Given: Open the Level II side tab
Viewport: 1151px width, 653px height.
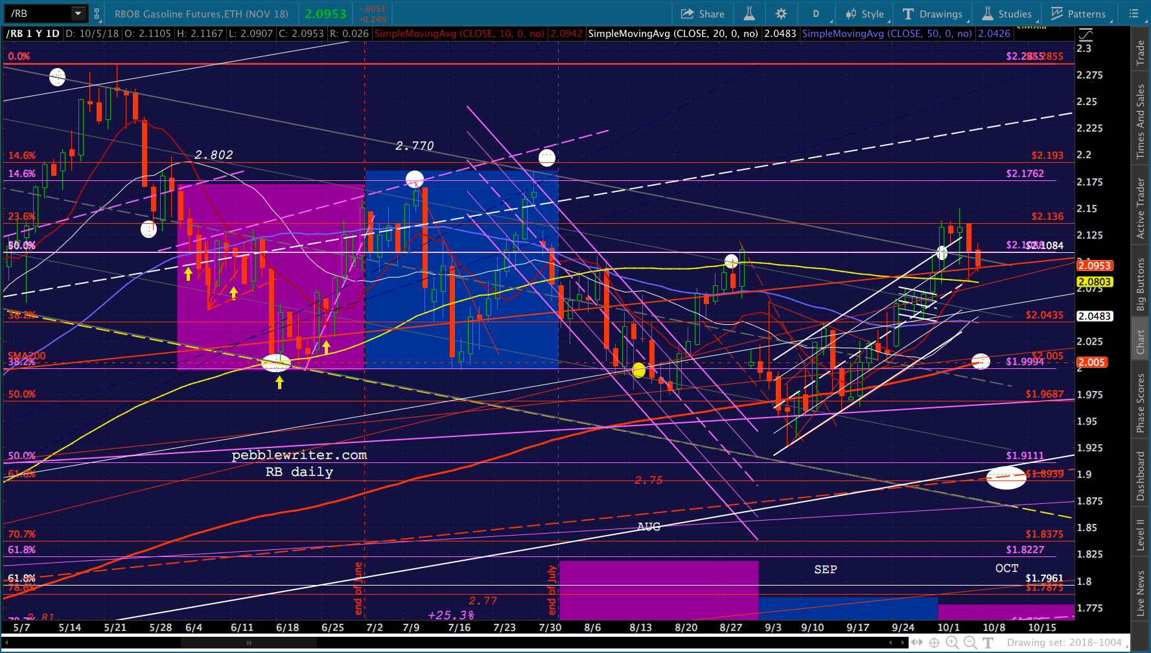Looking at the screenshot, I should tap(1141, 535).
